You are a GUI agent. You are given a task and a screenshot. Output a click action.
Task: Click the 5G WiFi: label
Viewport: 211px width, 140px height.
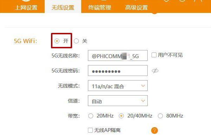pos(25,41)
